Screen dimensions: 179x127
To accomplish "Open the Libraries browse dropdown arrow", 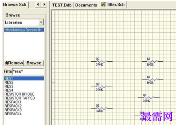I will click(41, 22).
